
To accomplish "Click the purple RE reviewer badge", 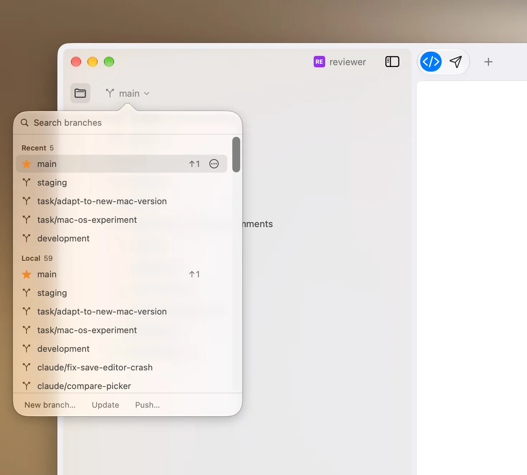I will pyautogui.click(x=319, y=62).
